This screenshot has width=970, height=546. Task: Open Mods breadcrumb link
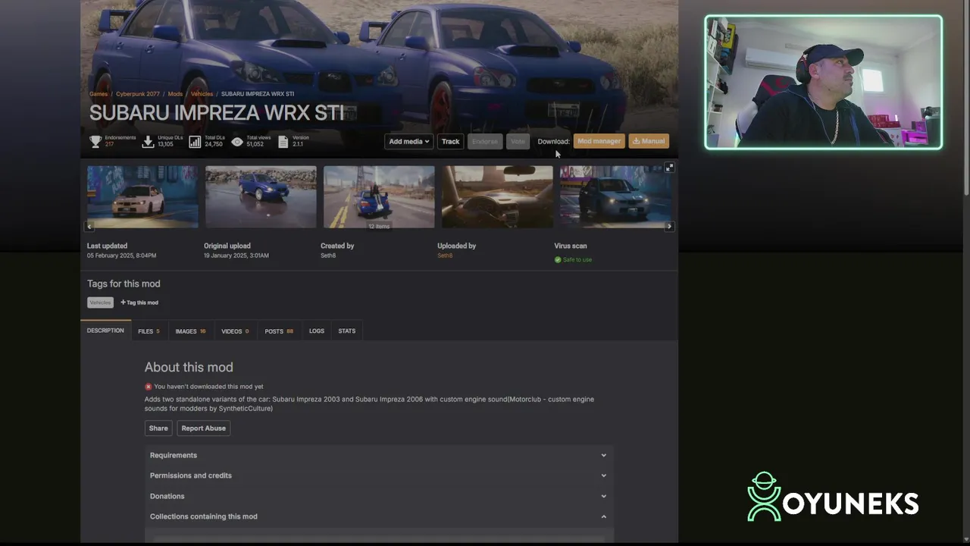[175, 94]
